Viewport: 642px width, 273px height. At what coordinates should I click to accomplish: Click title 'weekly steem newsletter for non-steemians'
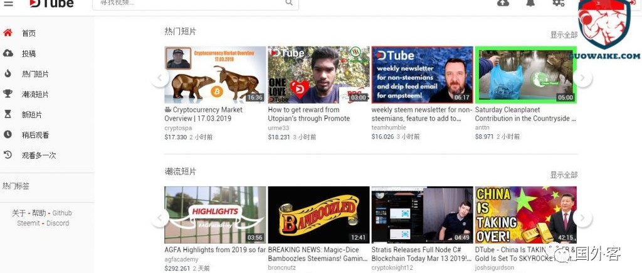pos(422,114)
